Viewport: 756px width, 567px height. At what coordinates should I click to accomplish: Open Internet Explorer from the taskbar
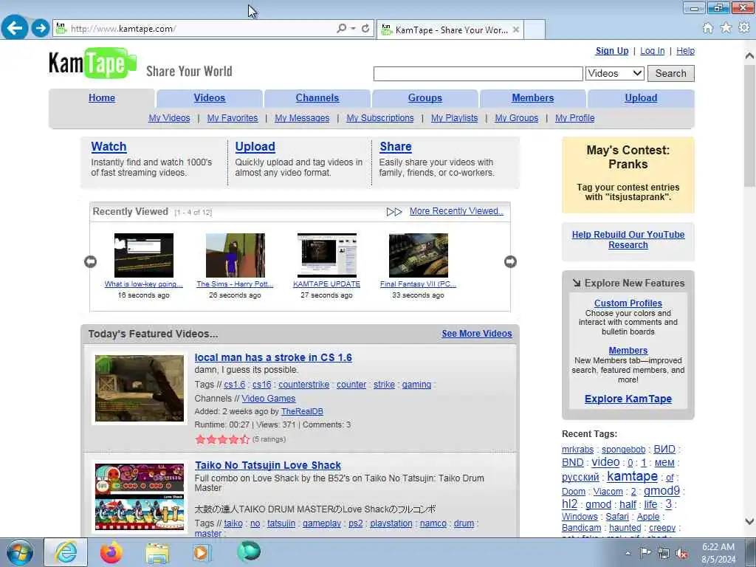pyautogui.click(x=66, y=552)
